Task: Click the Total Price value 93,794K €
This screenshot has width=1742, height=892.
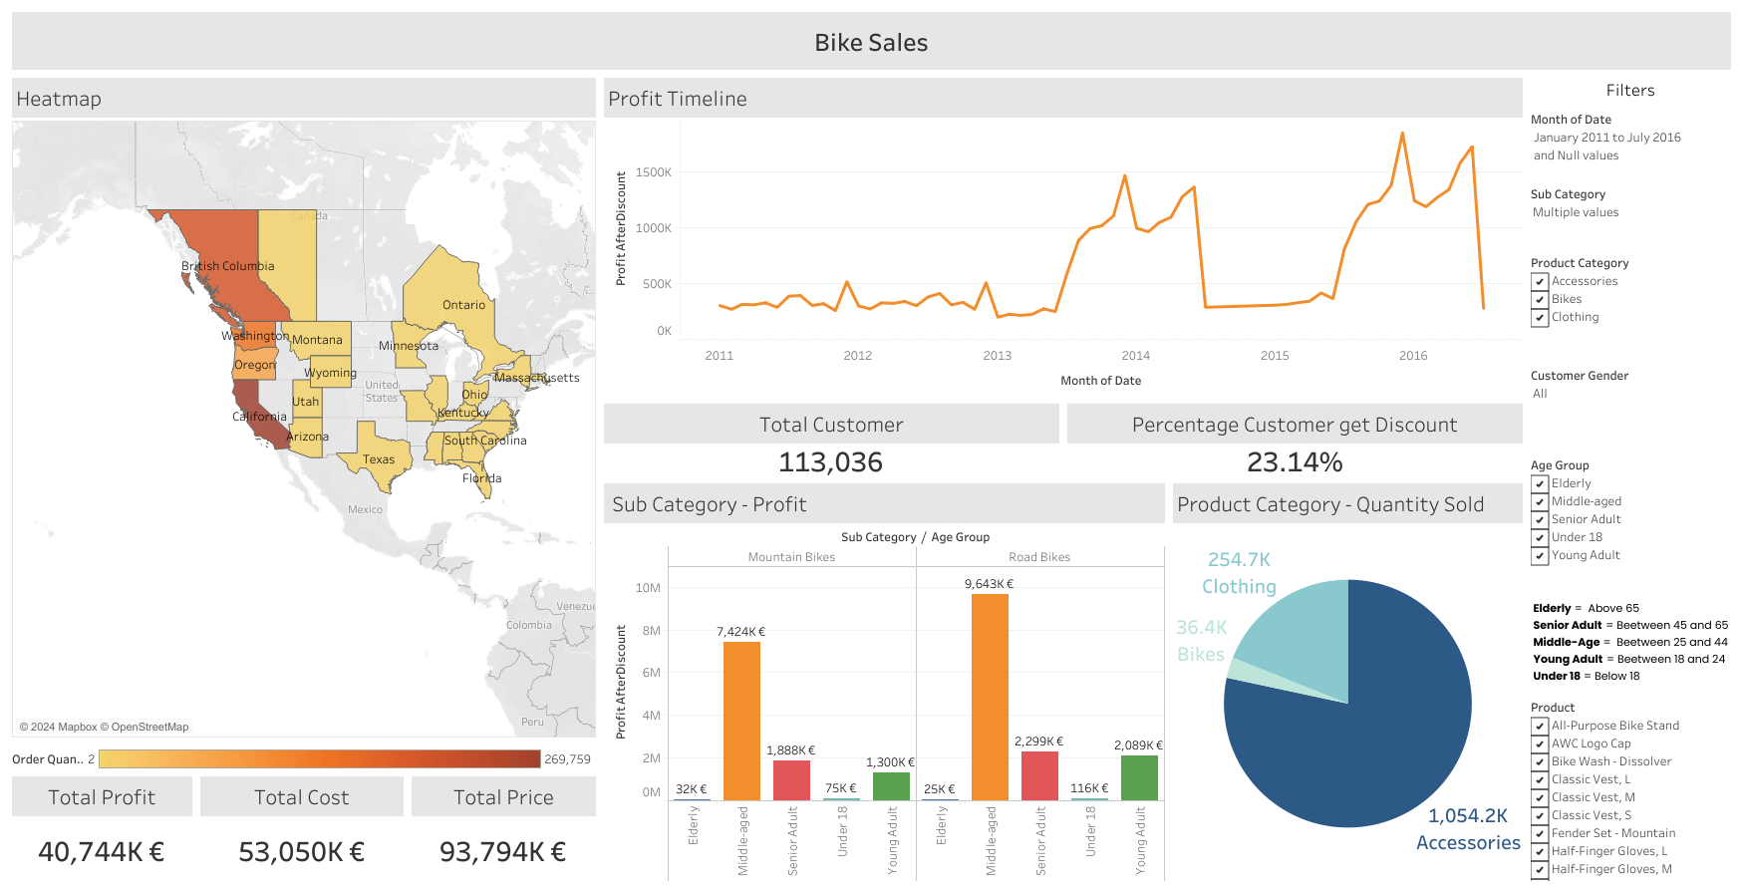Action: [x=502, y=852]
